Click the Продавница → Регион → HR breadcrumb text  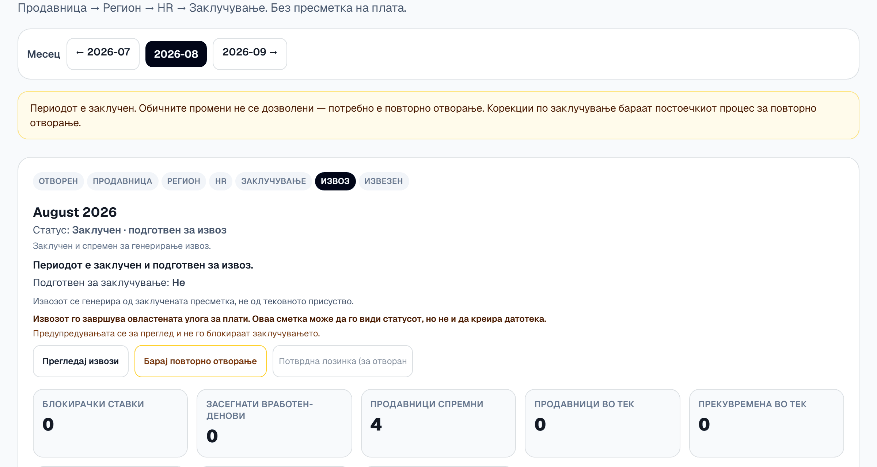(x=212, y=8)
